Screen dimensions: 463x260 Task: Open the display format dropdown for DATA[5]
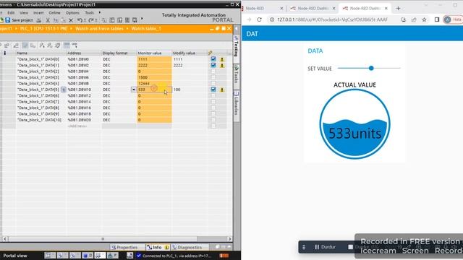tap(133, 90)
